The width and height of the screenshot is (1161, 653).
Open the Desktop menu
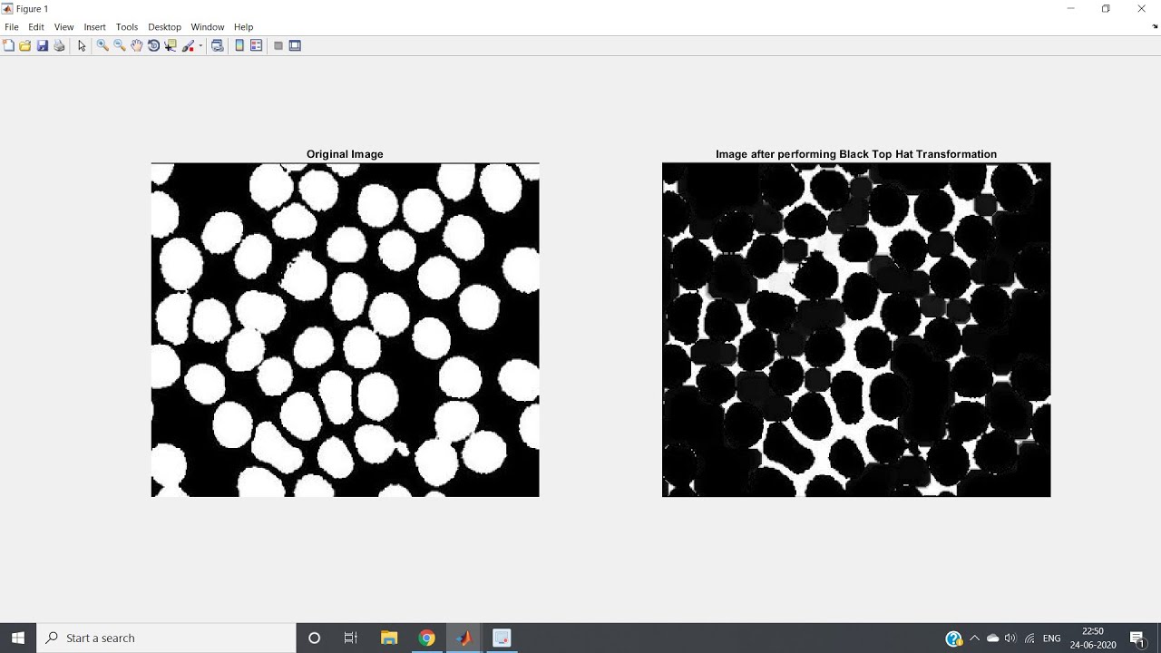click(x=164, y=27)
